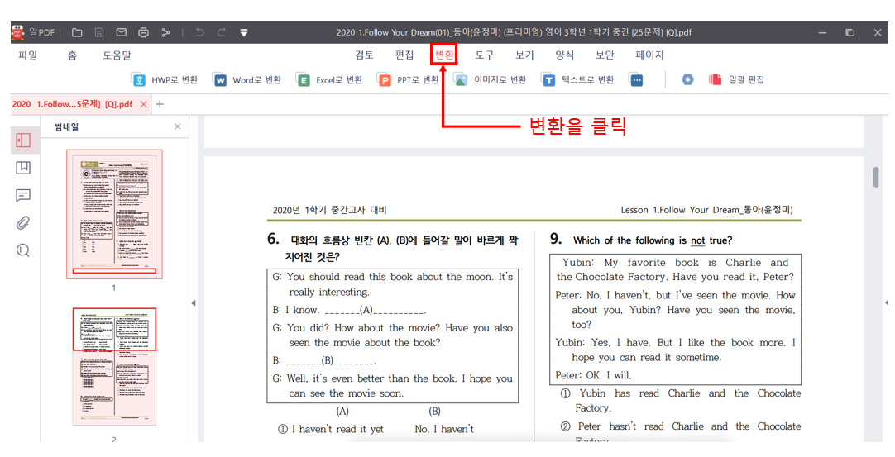Open the comments sidebar icon

click(x=23, y=196)
